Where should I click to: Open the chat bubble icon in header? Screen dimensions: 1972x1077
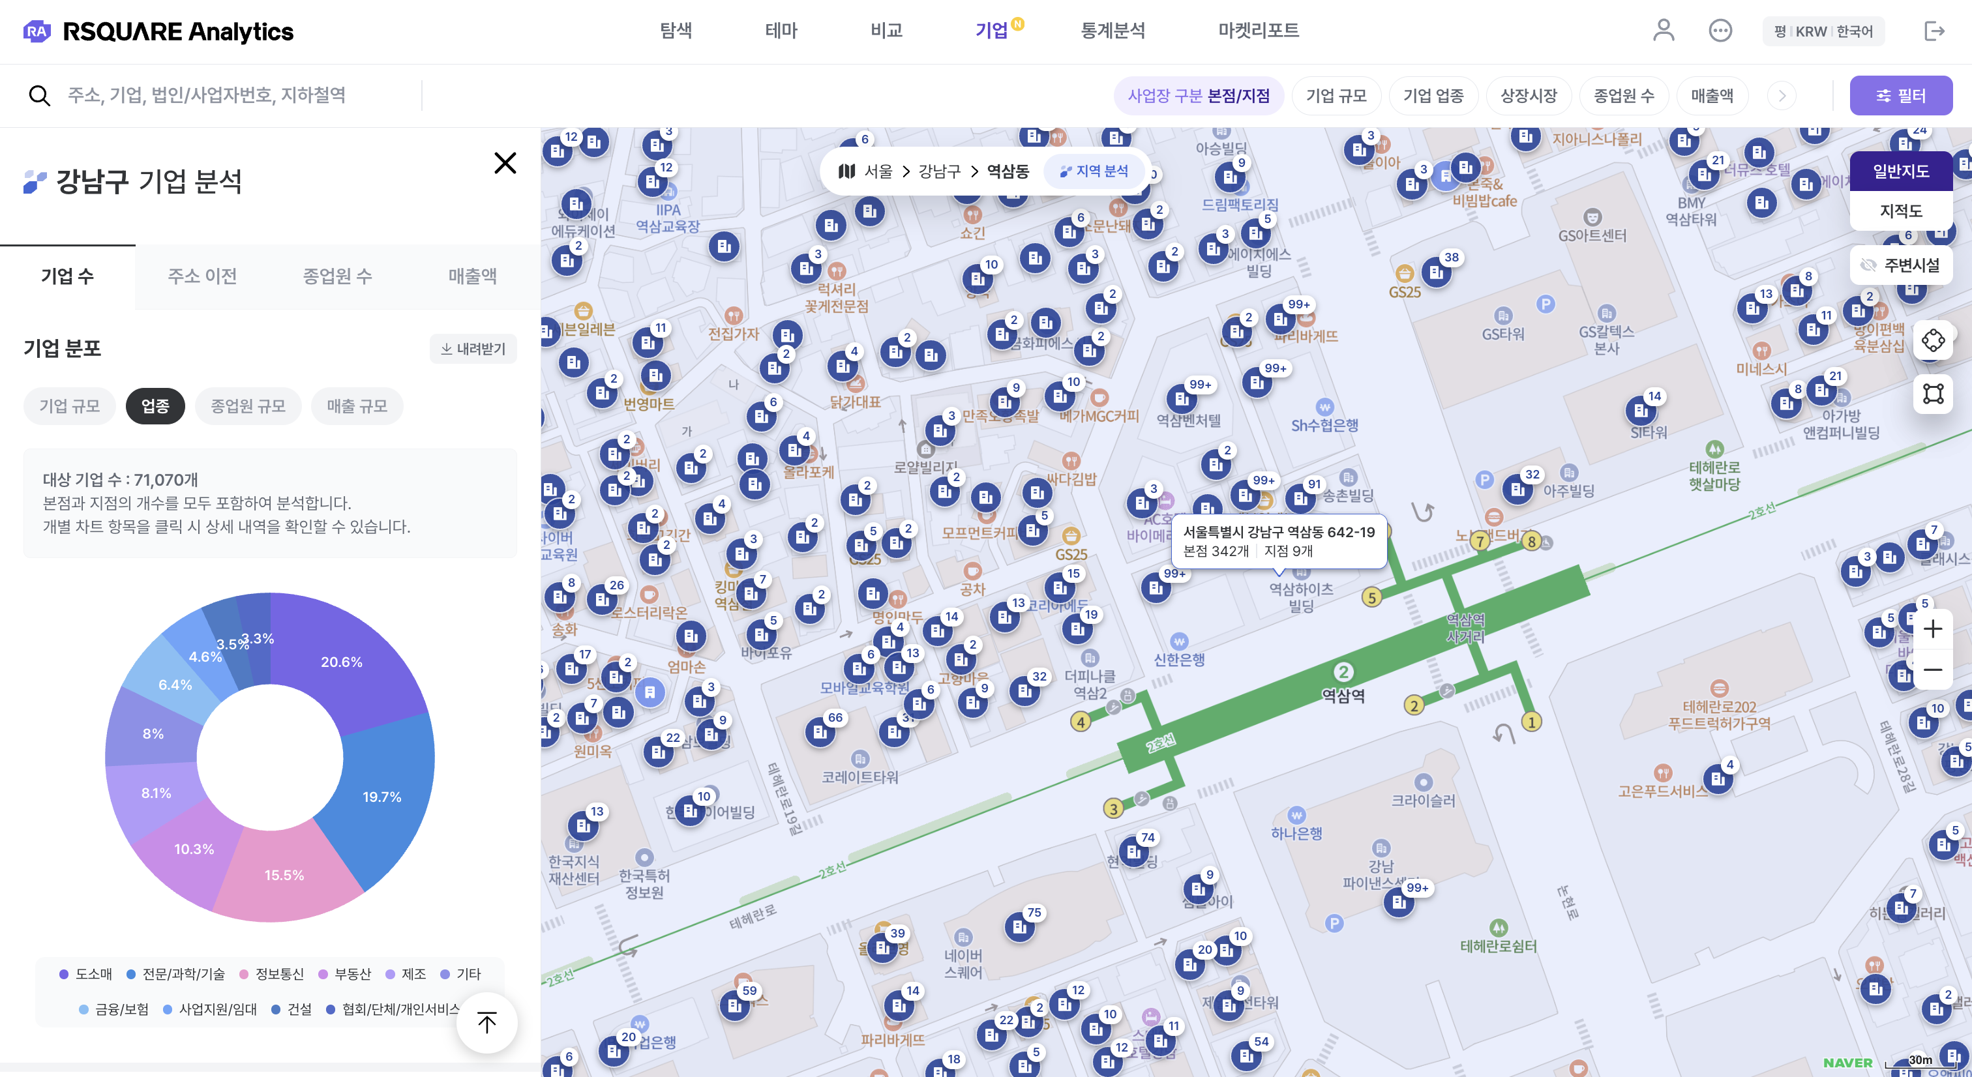(x=1720, y=31)
